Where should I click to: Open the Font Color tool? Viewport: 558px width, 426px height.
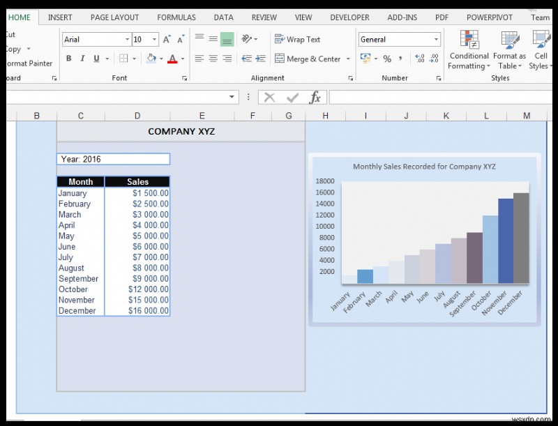tap(172, 59)
